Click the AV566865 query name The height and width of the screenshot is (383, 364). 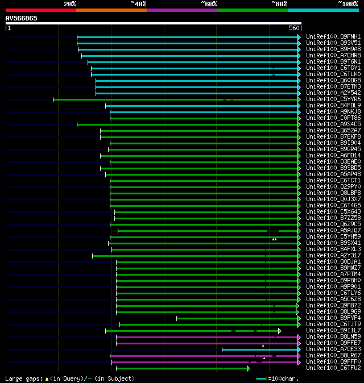tap(21, 19)
